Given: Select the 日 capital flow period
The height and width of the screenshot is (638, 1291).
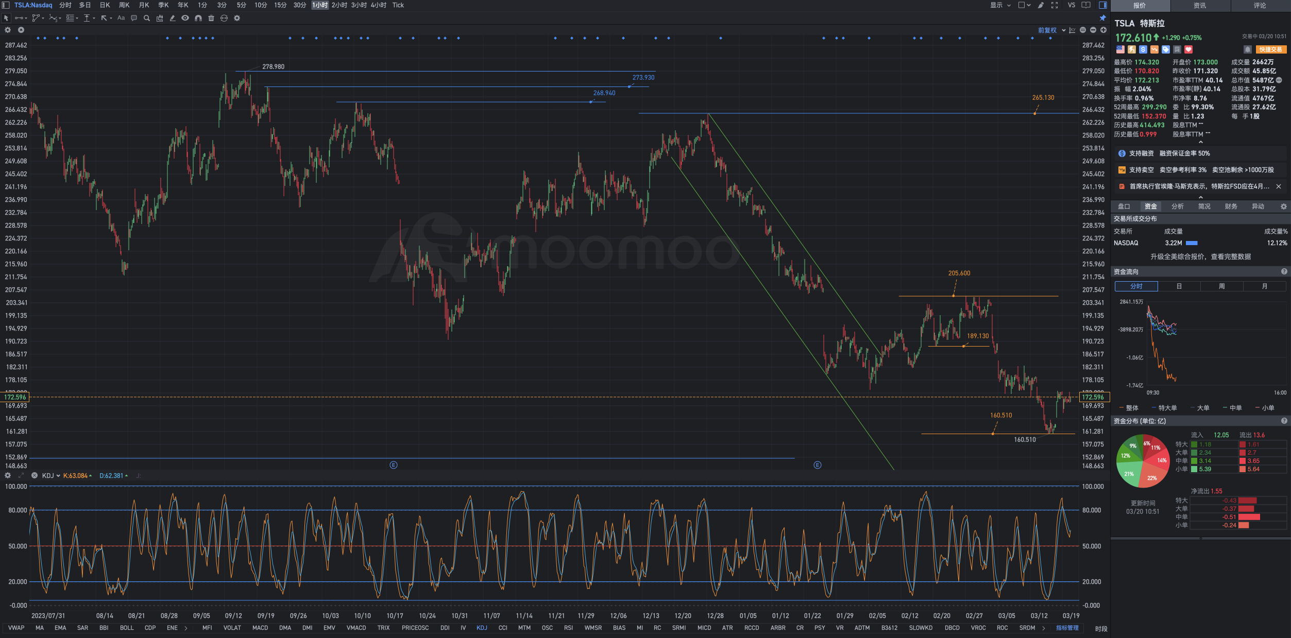Looking at the screenshot, I should tap(1179, 286).
